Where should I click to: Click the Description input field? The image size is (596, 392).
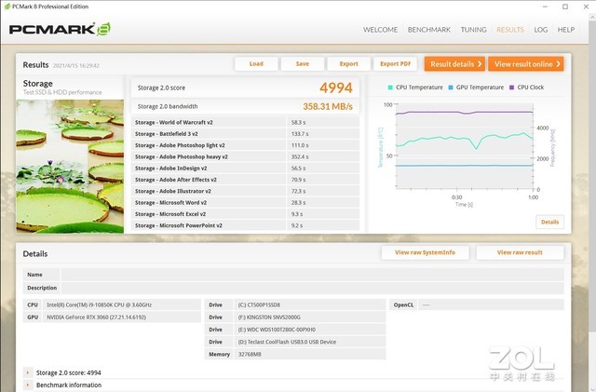[313, 288]
